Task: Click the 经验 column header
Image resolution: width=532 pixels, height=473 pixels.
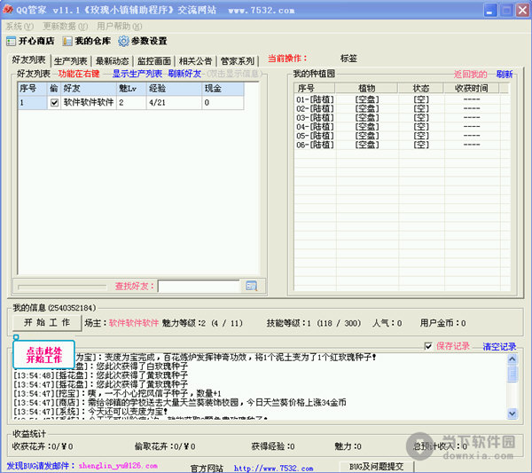Action: pos(174,89)
